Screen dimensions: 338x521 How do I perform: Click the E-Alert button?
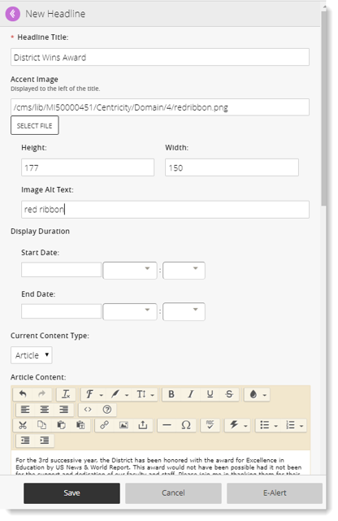[275, 493]
